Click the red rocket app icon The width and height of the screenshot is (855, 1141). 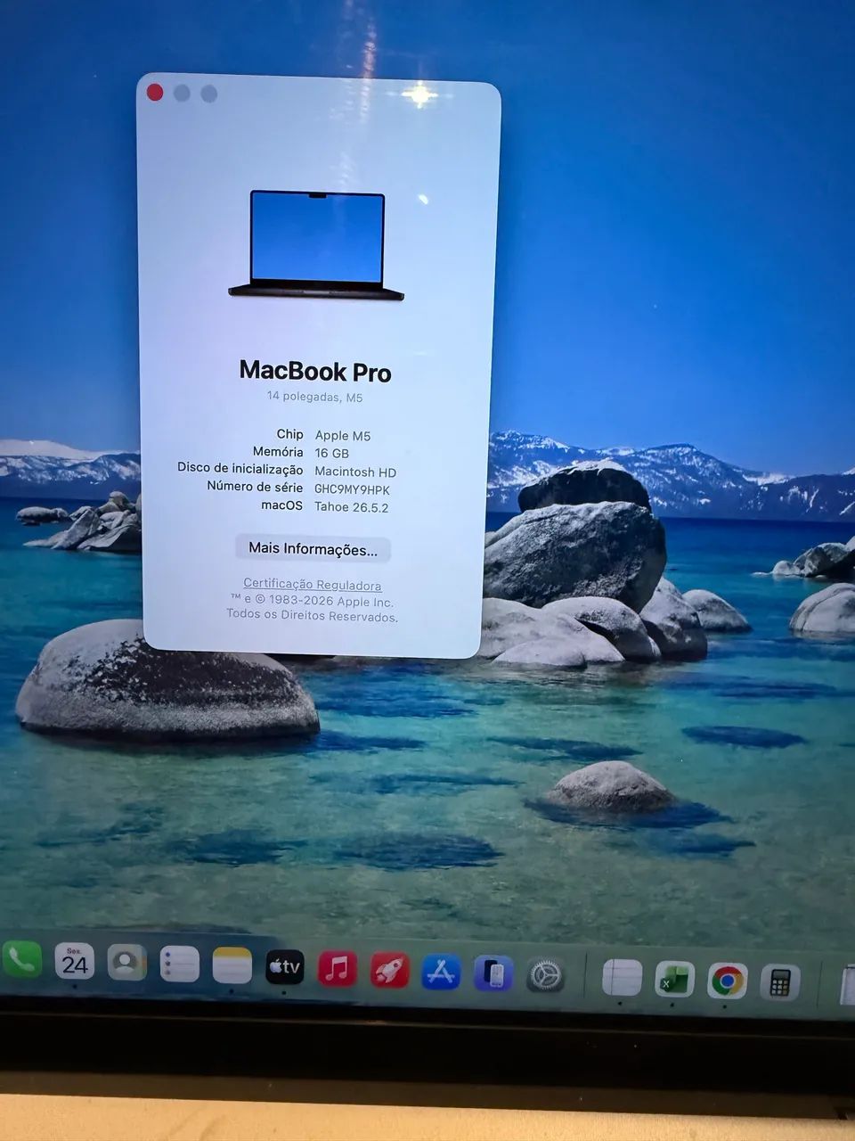[x=389, y=970]
